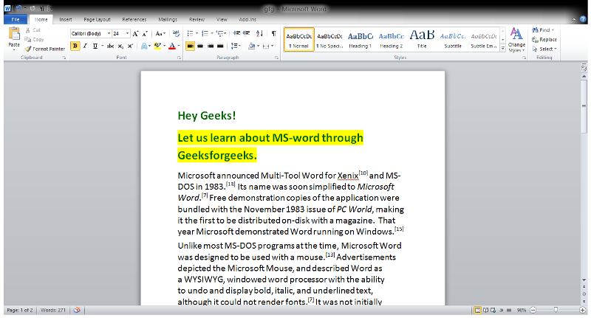
Task: Open the font color dropdown arrow
Action: (x=178, y=46)
